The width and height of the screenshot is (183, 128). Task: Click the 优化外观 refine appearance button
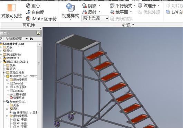pos(149,12)
